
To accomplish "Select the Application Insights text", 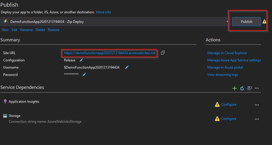I will [24, 102].
